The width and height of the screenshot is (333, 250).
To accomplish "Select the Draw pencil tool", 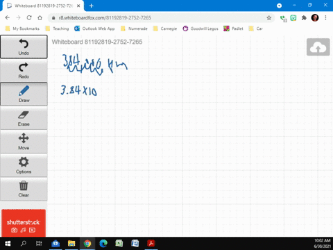I will pyautogui.click(x=24, y=94).
